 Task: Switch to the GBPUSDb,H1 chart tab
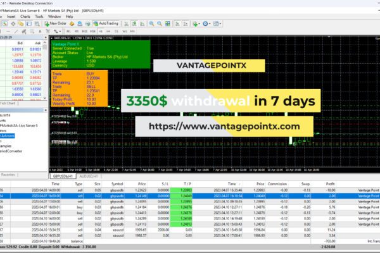tap(63, 176)
